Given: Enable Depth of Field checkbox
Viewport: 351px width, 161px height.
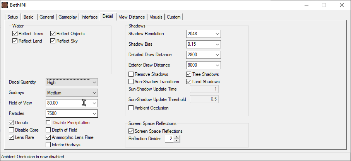Looking at the screenshot, I should [x=48, y=130].
